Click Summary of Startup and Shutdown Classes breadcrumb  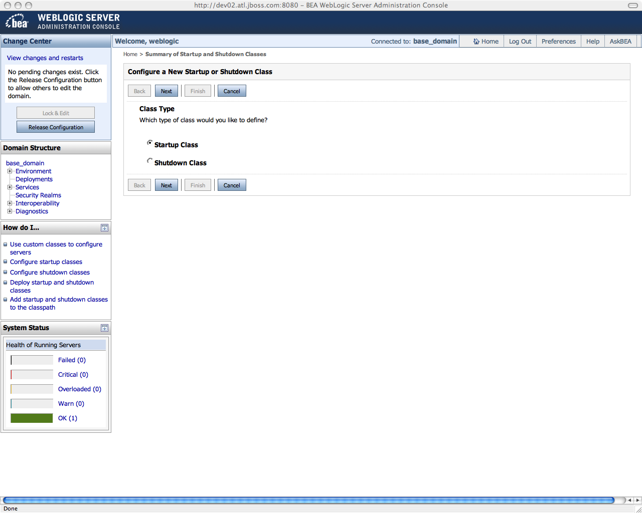coord(206,54)
